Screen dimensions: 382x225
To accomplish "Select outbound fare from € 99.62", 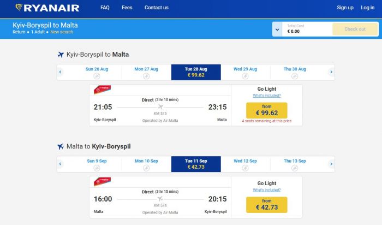I will pyautogui.click(x=266, y=110).
